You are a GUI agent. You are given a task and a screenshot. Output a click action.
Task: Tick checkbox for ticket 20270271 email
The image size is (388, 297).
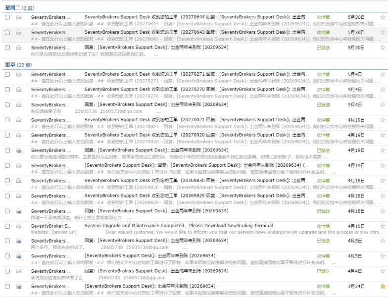pyautogui.click(x=7, y=74)
